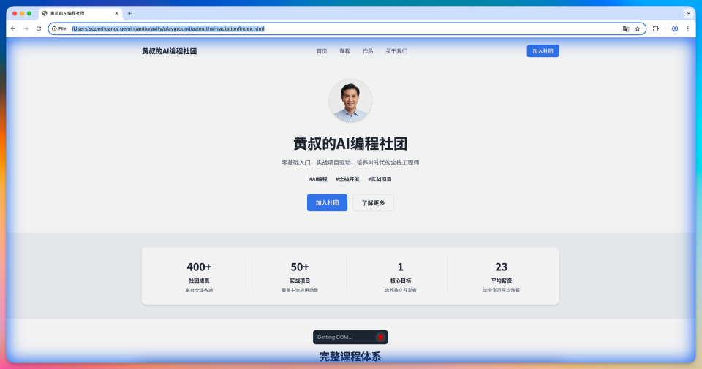Click the 完整课程体系 section heading
This screenshot has height=369, width=702.
click(350, 357)
